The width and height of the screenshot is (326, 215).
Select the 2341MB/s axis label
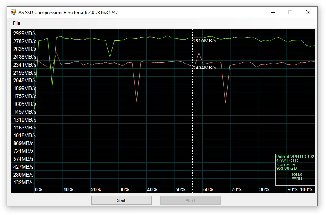[25, 65]
